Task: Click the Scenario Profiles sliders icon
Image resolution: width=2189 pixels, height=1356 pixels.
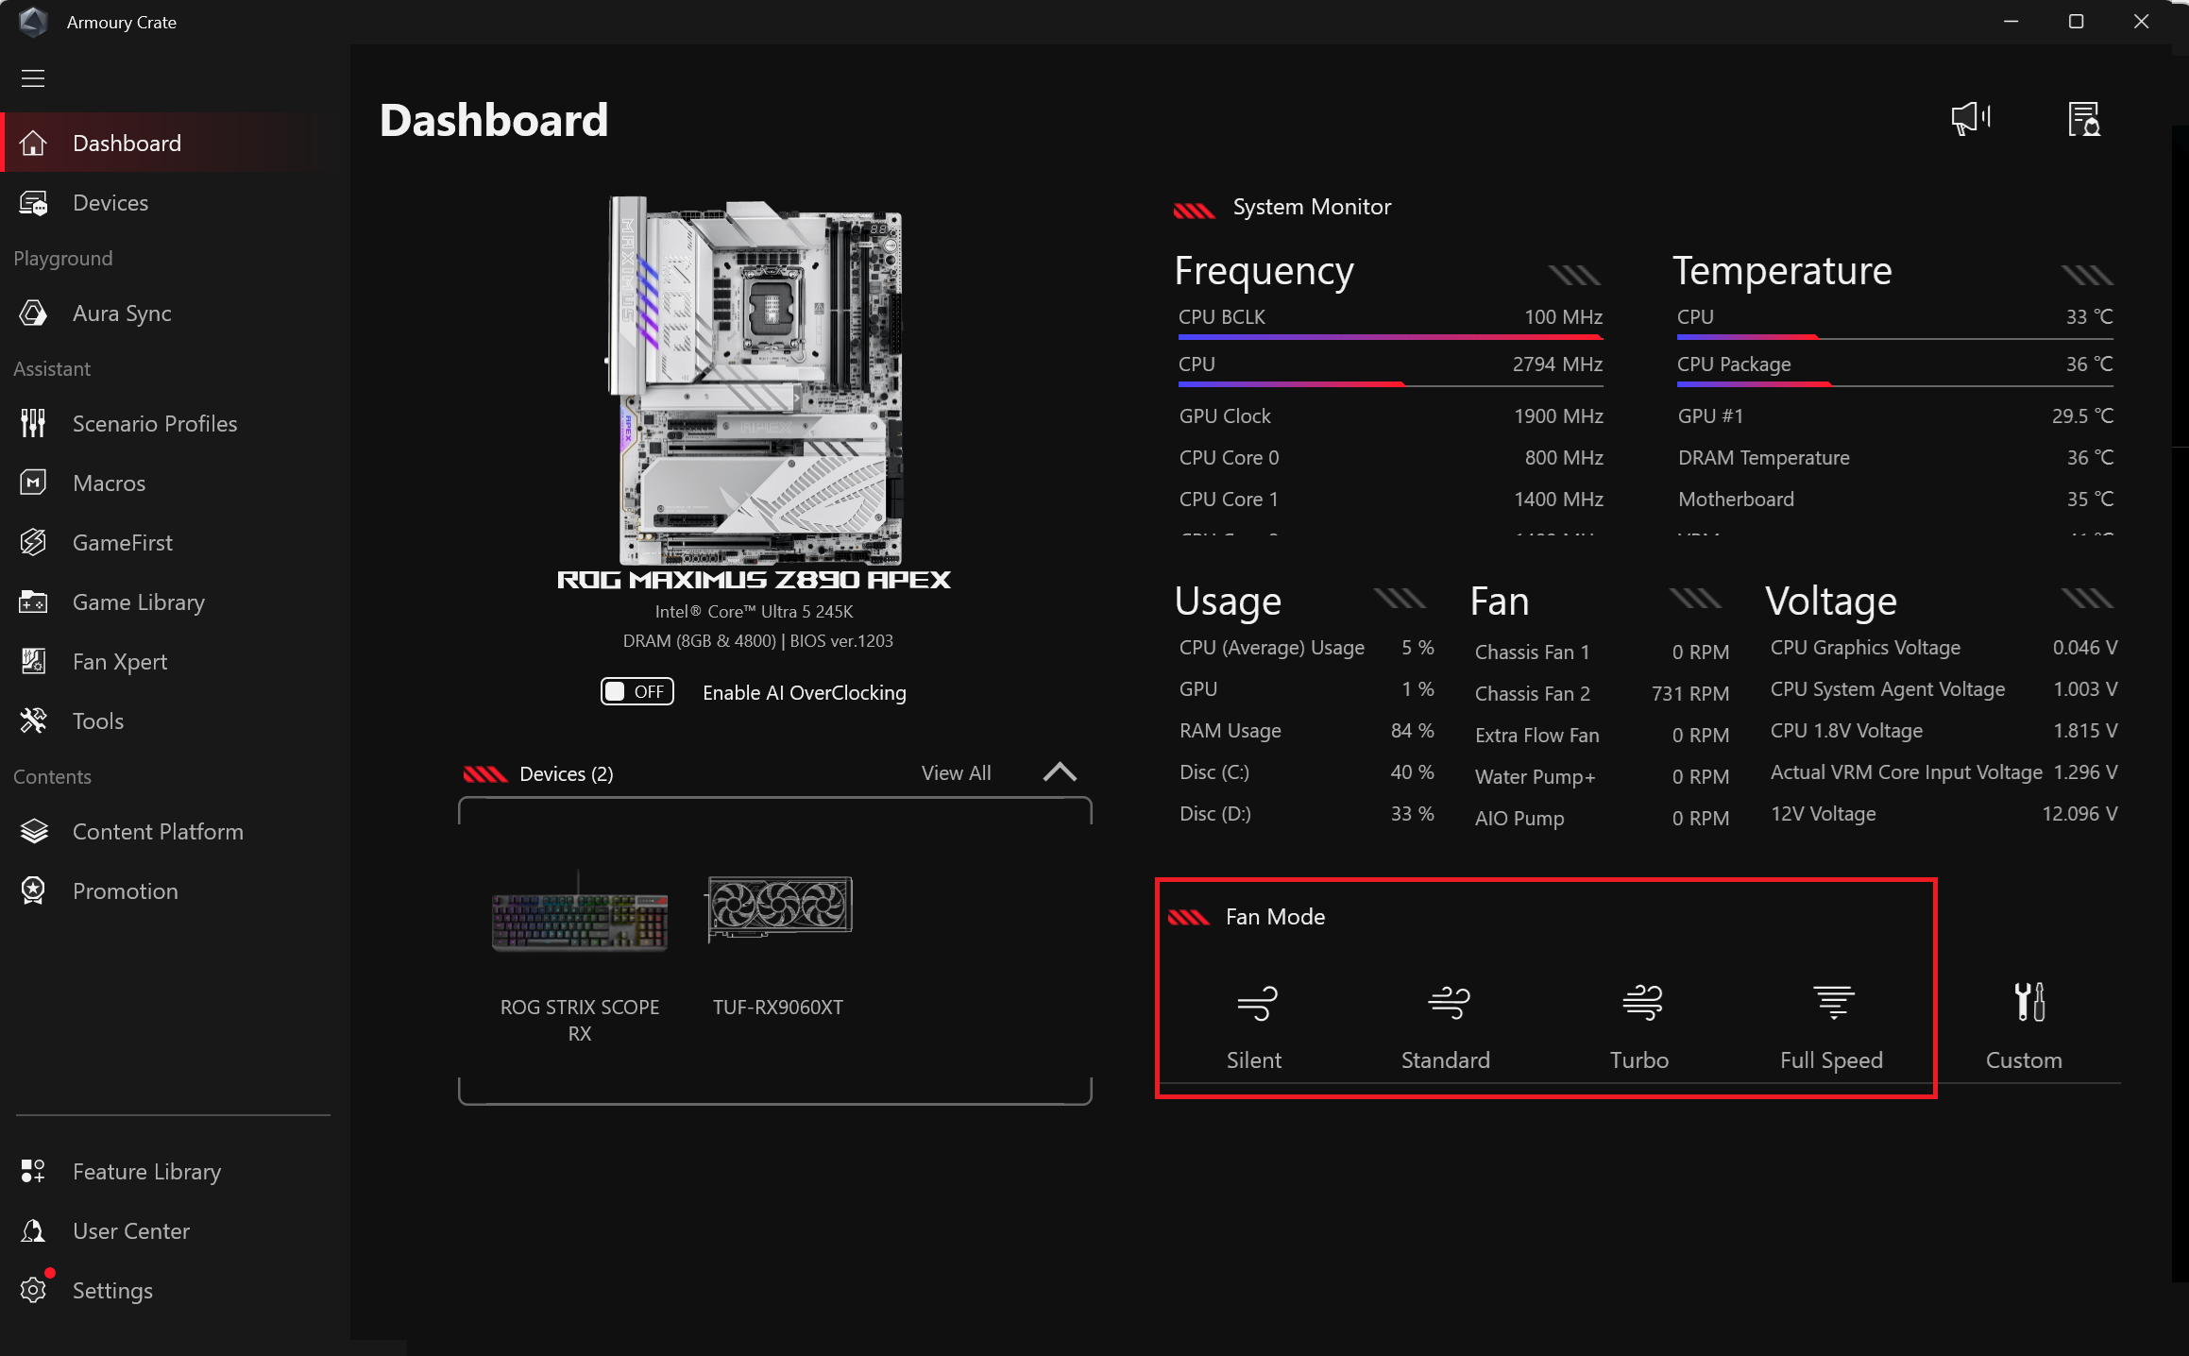Action: click(33, 424)
